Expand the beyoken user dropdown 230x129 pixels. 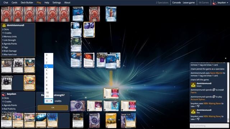point(223,3)
